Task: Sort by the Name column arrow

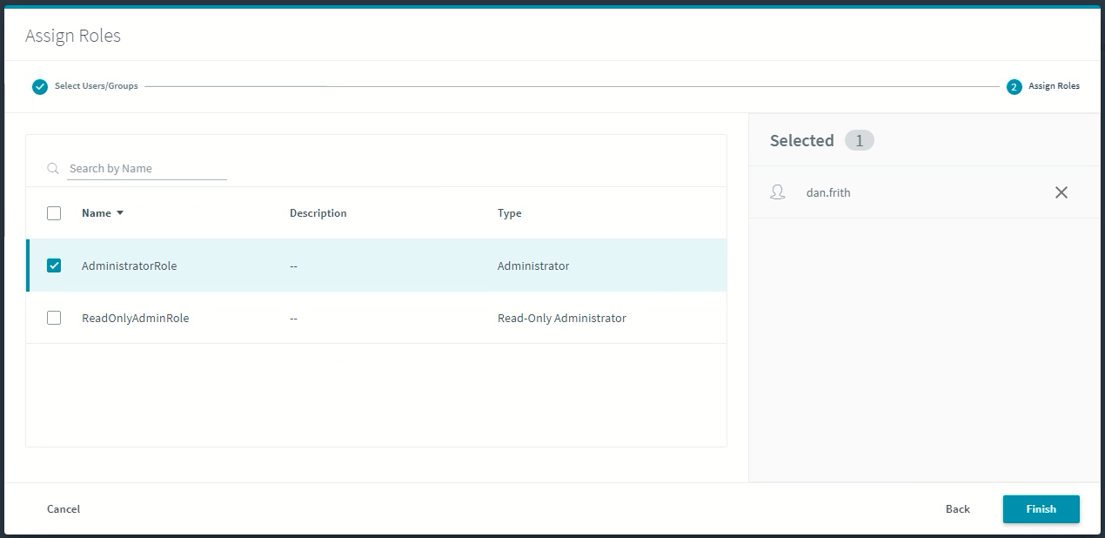Action: pos(120,213)
